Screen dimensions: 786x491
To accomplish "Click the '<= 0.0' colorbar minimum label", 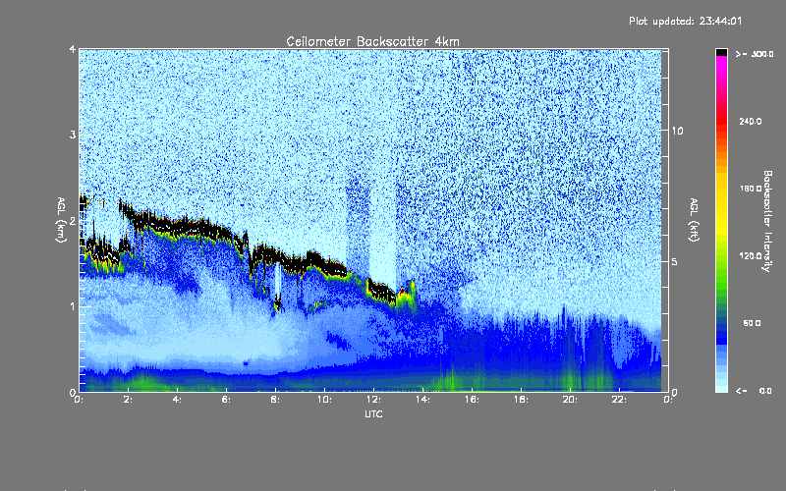I will tap(754, 391).
